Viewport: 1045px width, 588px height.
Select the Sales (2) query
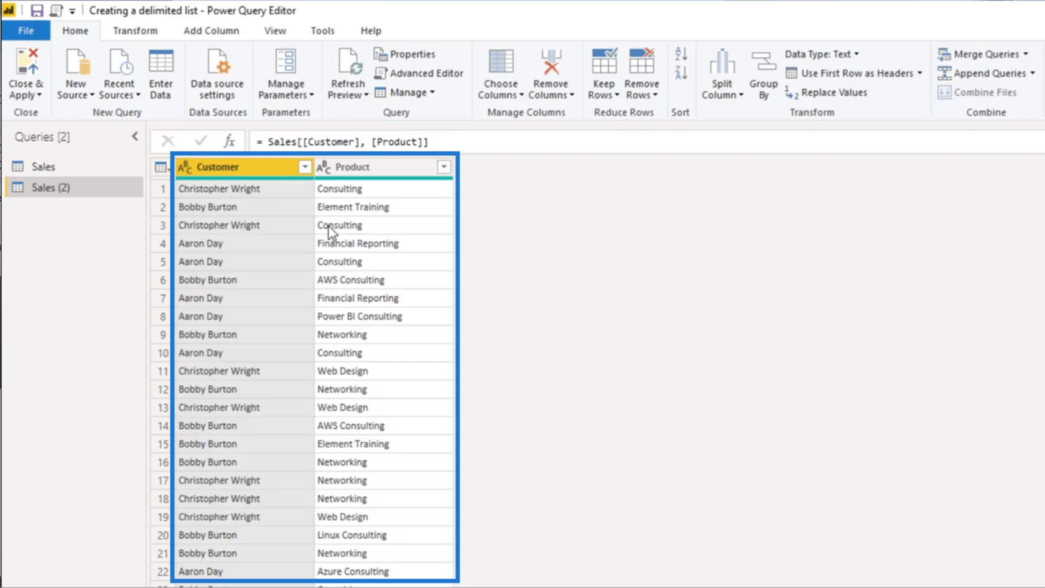(x=75, y=187)
